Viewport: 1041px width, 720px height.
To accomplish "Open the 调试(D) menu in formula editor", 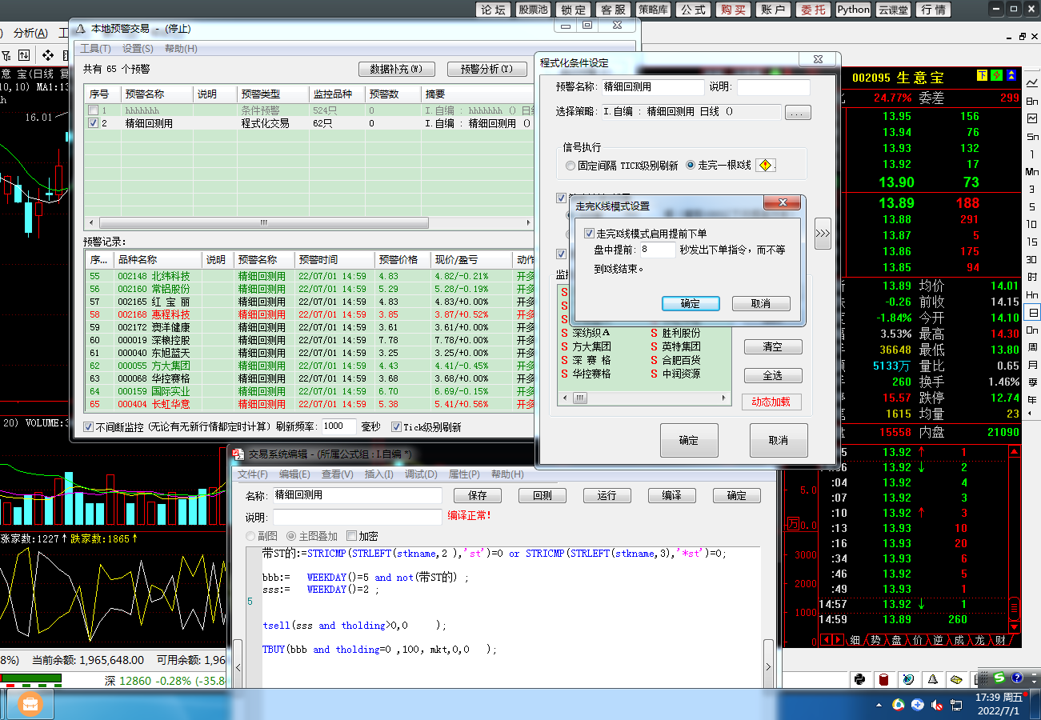I will pos(420,474).
